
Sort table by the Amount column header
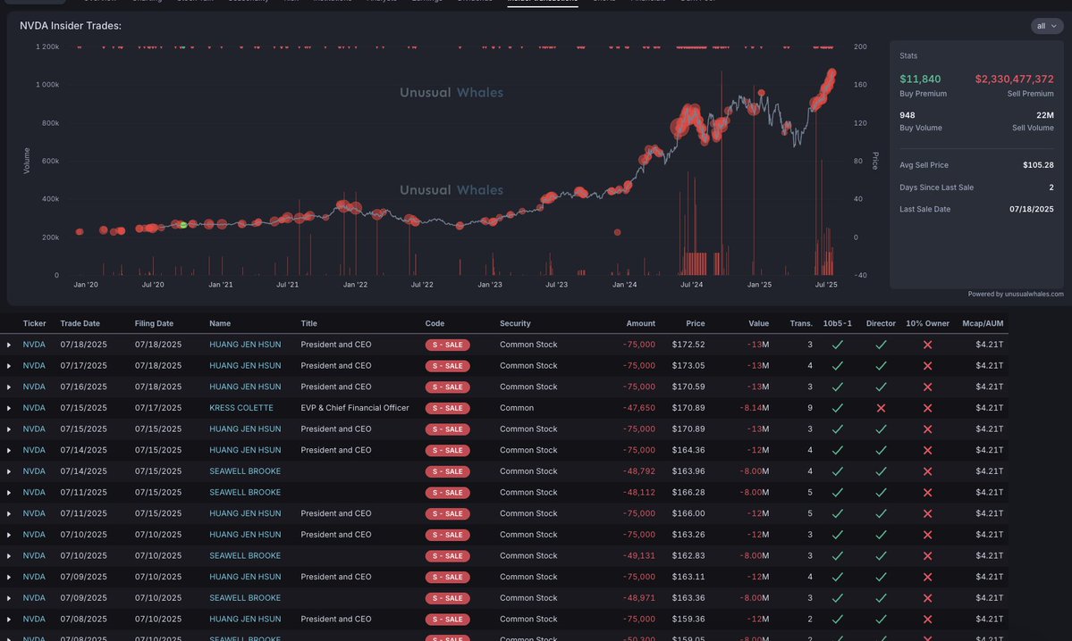[x=640, y=323]
